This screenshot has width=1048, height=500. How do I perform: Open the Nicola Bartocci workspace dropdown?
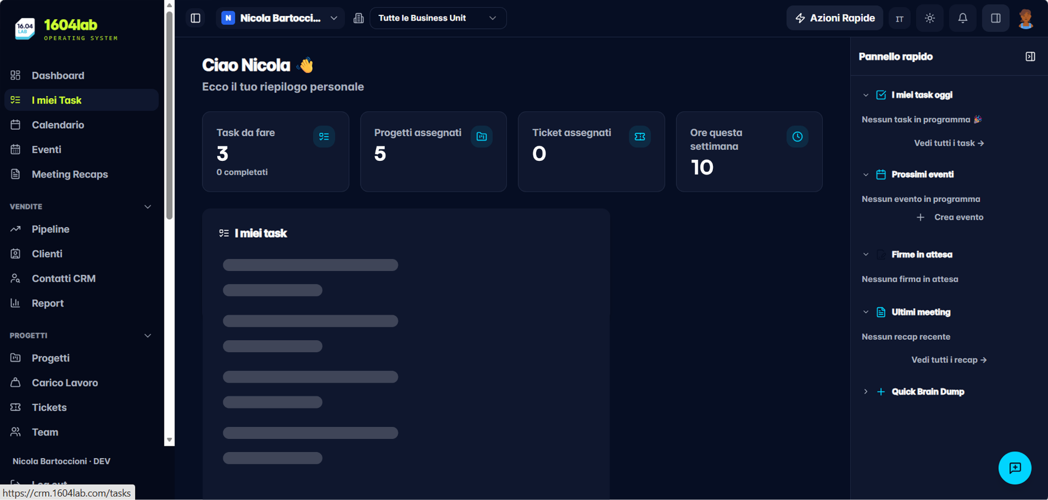pyautogui.click(x=280, y=18)
